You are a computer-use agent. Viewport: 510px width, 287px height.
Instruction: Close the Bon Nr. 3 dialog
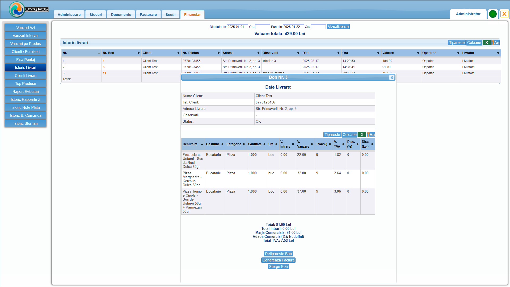391,77
